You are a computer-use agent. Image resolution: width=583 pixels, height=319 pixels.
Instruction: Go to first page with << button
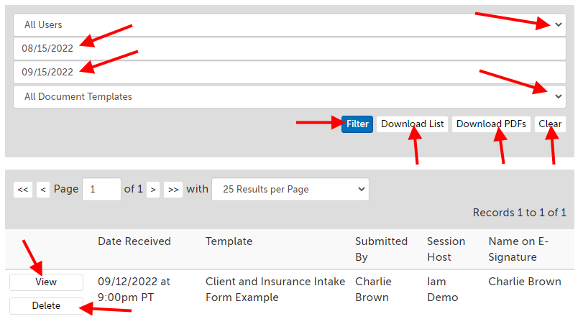point(23,190)
